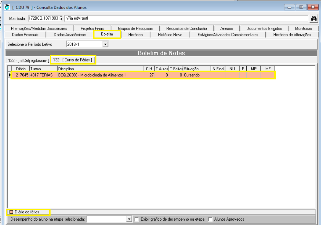
Task: Open the Dados Acadêmicos tab
Action: [70, 35]
